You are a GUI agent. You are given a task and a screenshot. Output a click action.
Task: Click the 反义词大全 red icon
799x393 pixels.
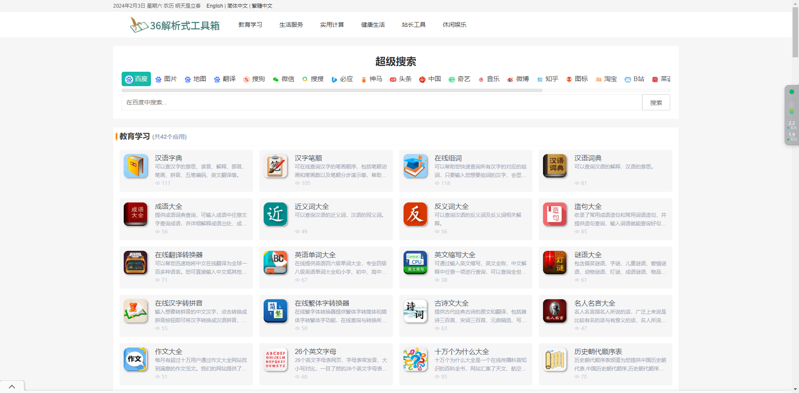point(415,214)
